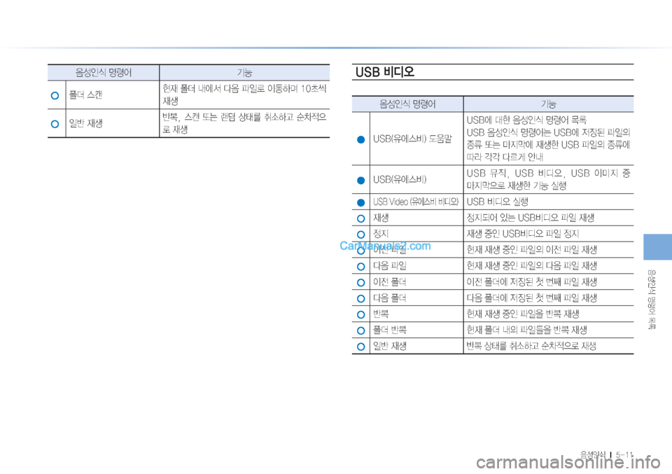Click the filled circle next to the 'USB(유에스비)' command row
The height and width of the screenshot is (474, 672).
click(361, 180)
